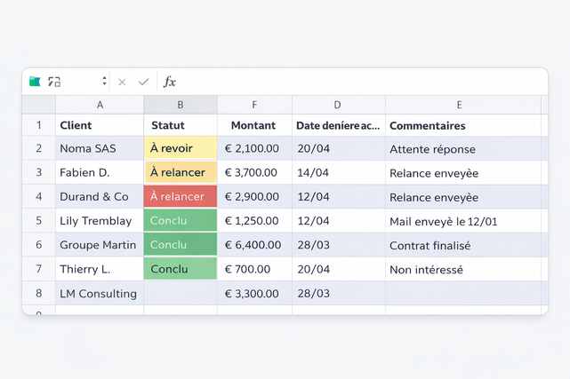Click into the formula input field

click(x=356, y=82)
